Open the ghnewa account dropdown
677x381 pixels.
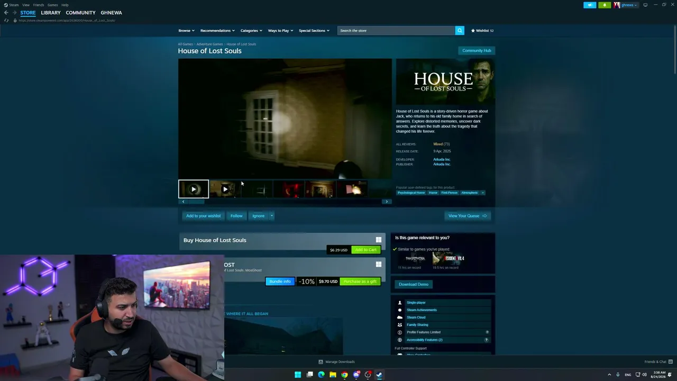629,5
